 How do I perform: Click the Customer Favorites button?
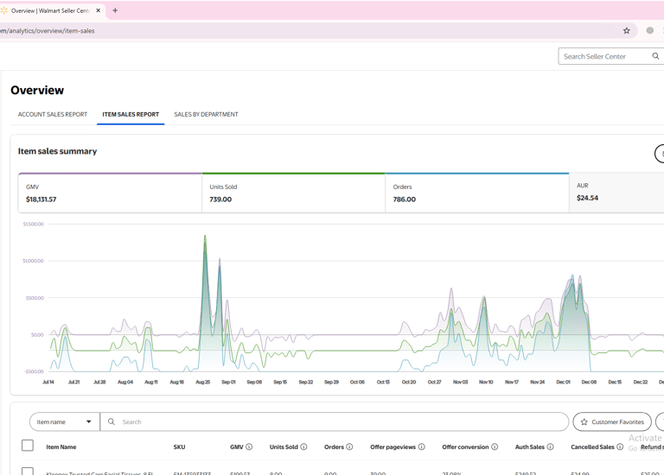611,422
